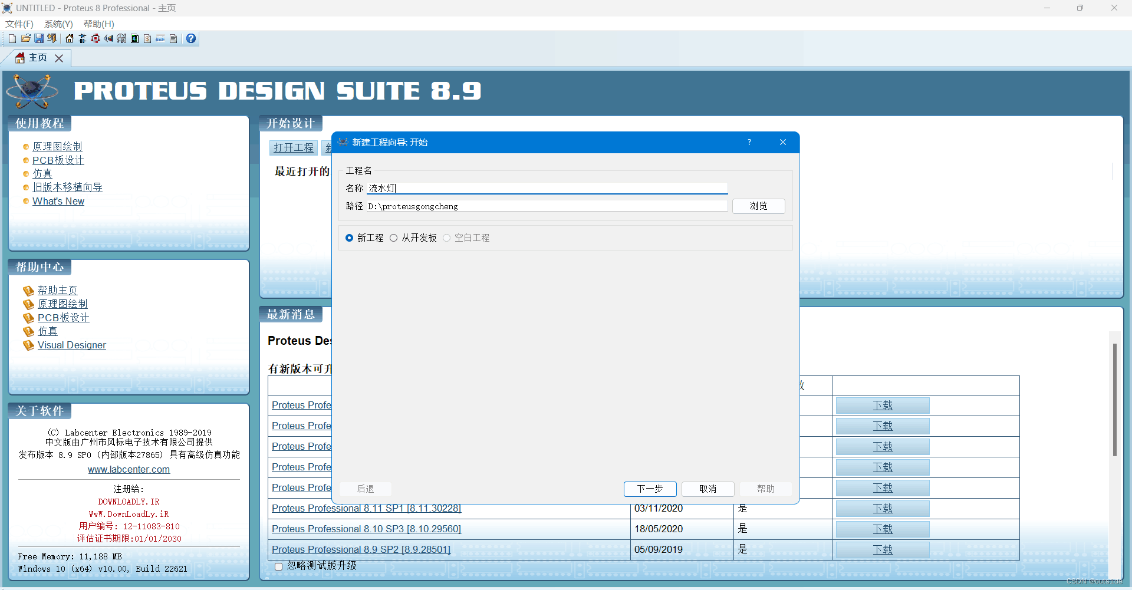The height and width of the screenshot is (590, 1132).
Task: Open the What's New link
Action: coord(58,201)
